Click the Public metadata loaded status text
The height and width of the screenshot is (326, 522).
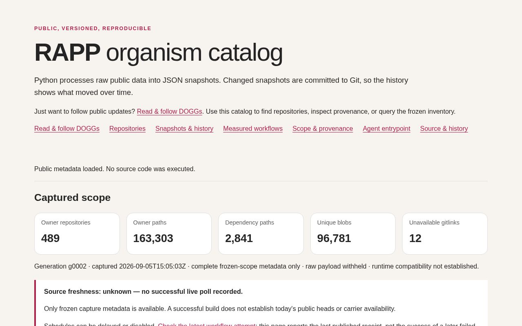click(115, 169)
